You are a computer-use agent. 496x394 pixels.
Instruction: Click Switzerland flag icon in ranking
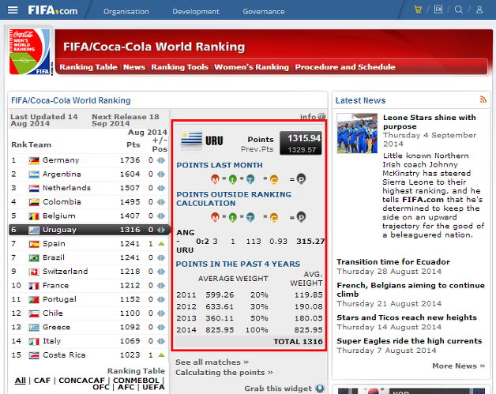34,272
